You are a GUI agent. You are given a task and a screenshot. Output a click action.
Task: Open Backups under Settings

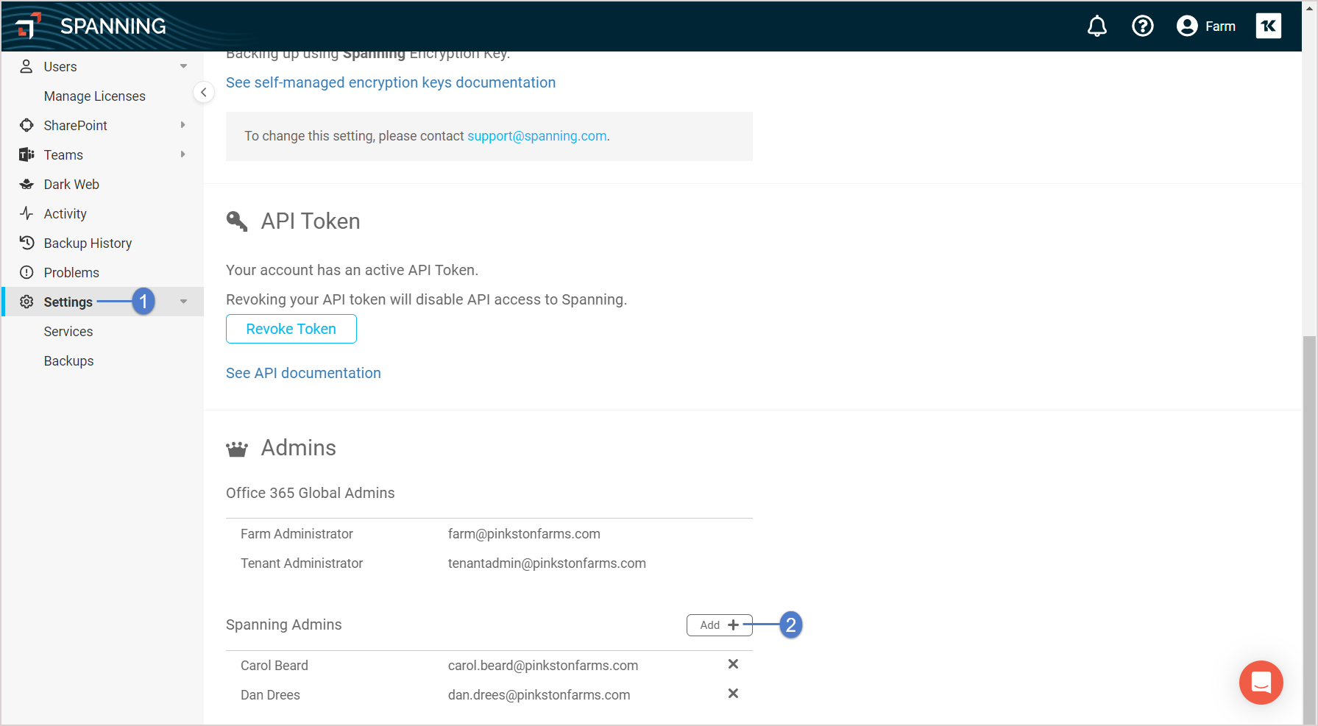(68, 361)
